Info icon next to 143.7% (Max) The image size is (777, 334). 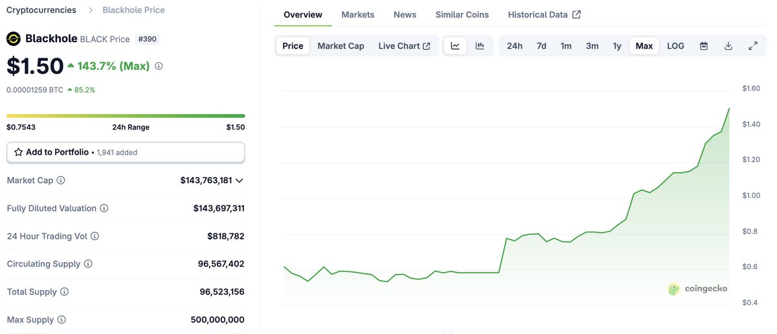[159, 66]
